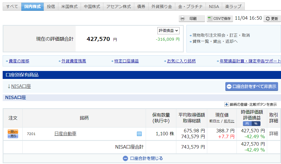
Task: Expand 銘柄の登録・比較ボタンを表示 plus icon
Action: [x=226, y=104]
